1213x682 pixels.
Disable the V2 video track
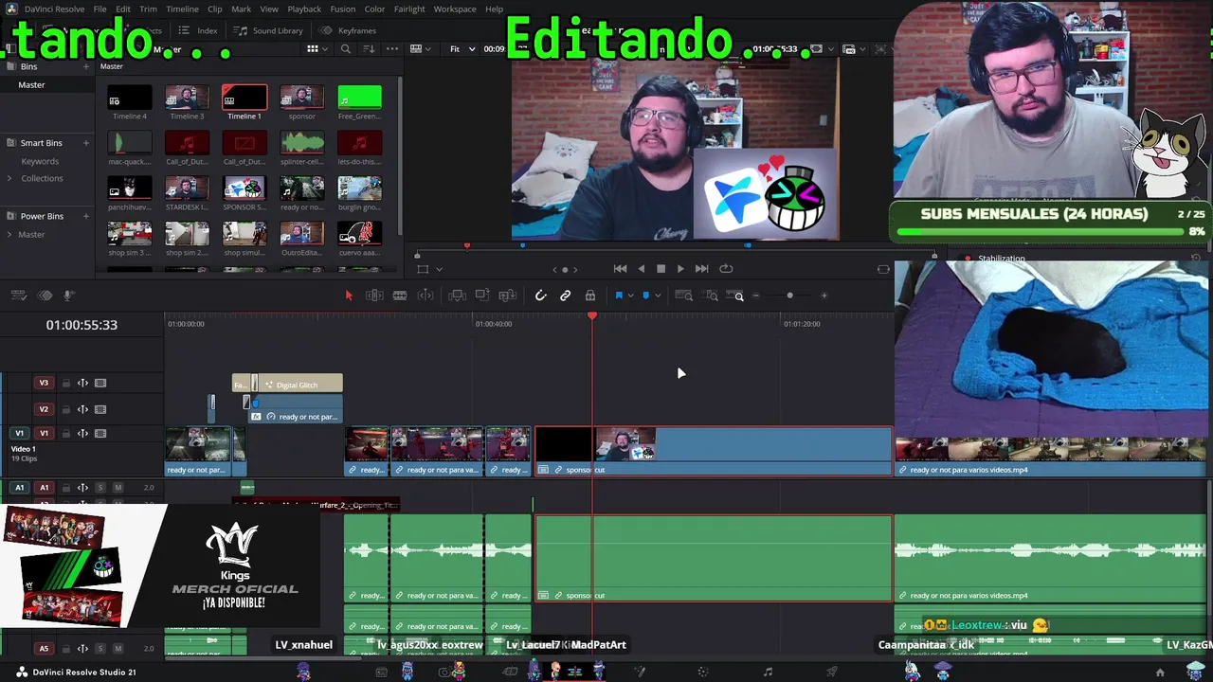pos(100,410)
